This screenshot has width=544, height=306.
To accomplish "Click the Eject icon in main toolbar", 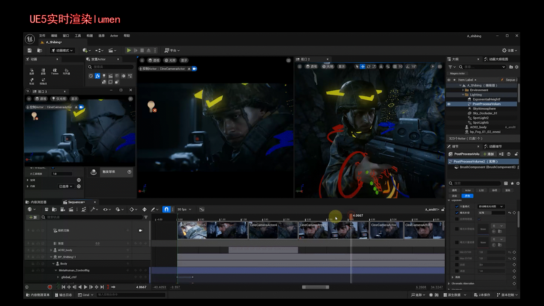I will [149, 50].
